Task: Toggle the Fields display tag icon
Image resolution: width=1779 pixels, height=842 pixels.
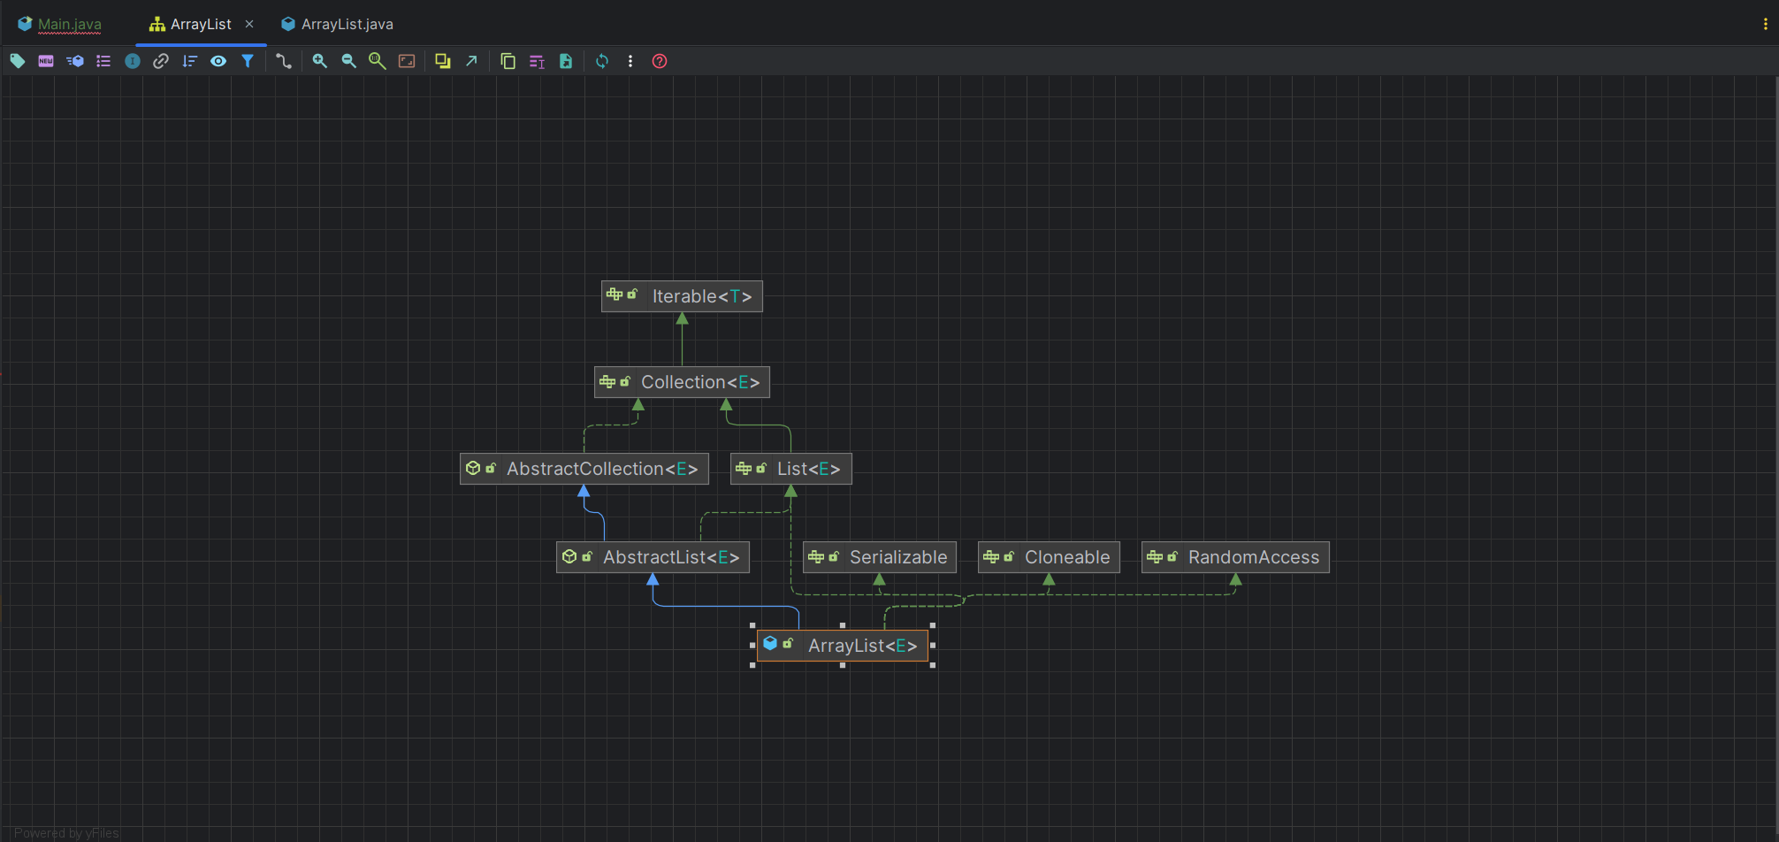Action: click(18, 61)
